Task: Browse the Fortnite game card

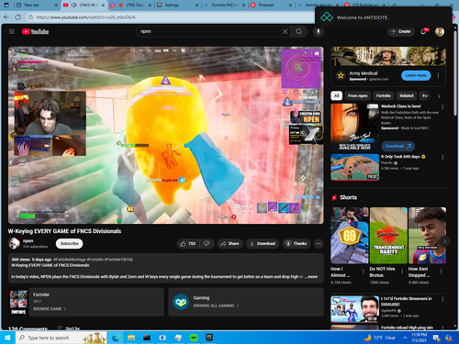Action: tap(86, 302)
